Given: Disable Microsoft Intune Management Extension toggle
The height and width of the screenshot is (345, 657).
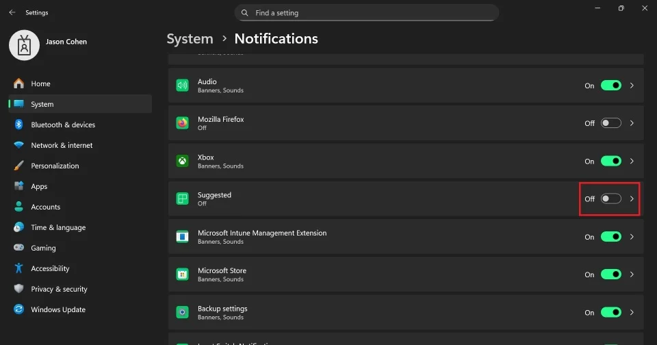Looking at the screenshot, I should click(x=610, y=237).
